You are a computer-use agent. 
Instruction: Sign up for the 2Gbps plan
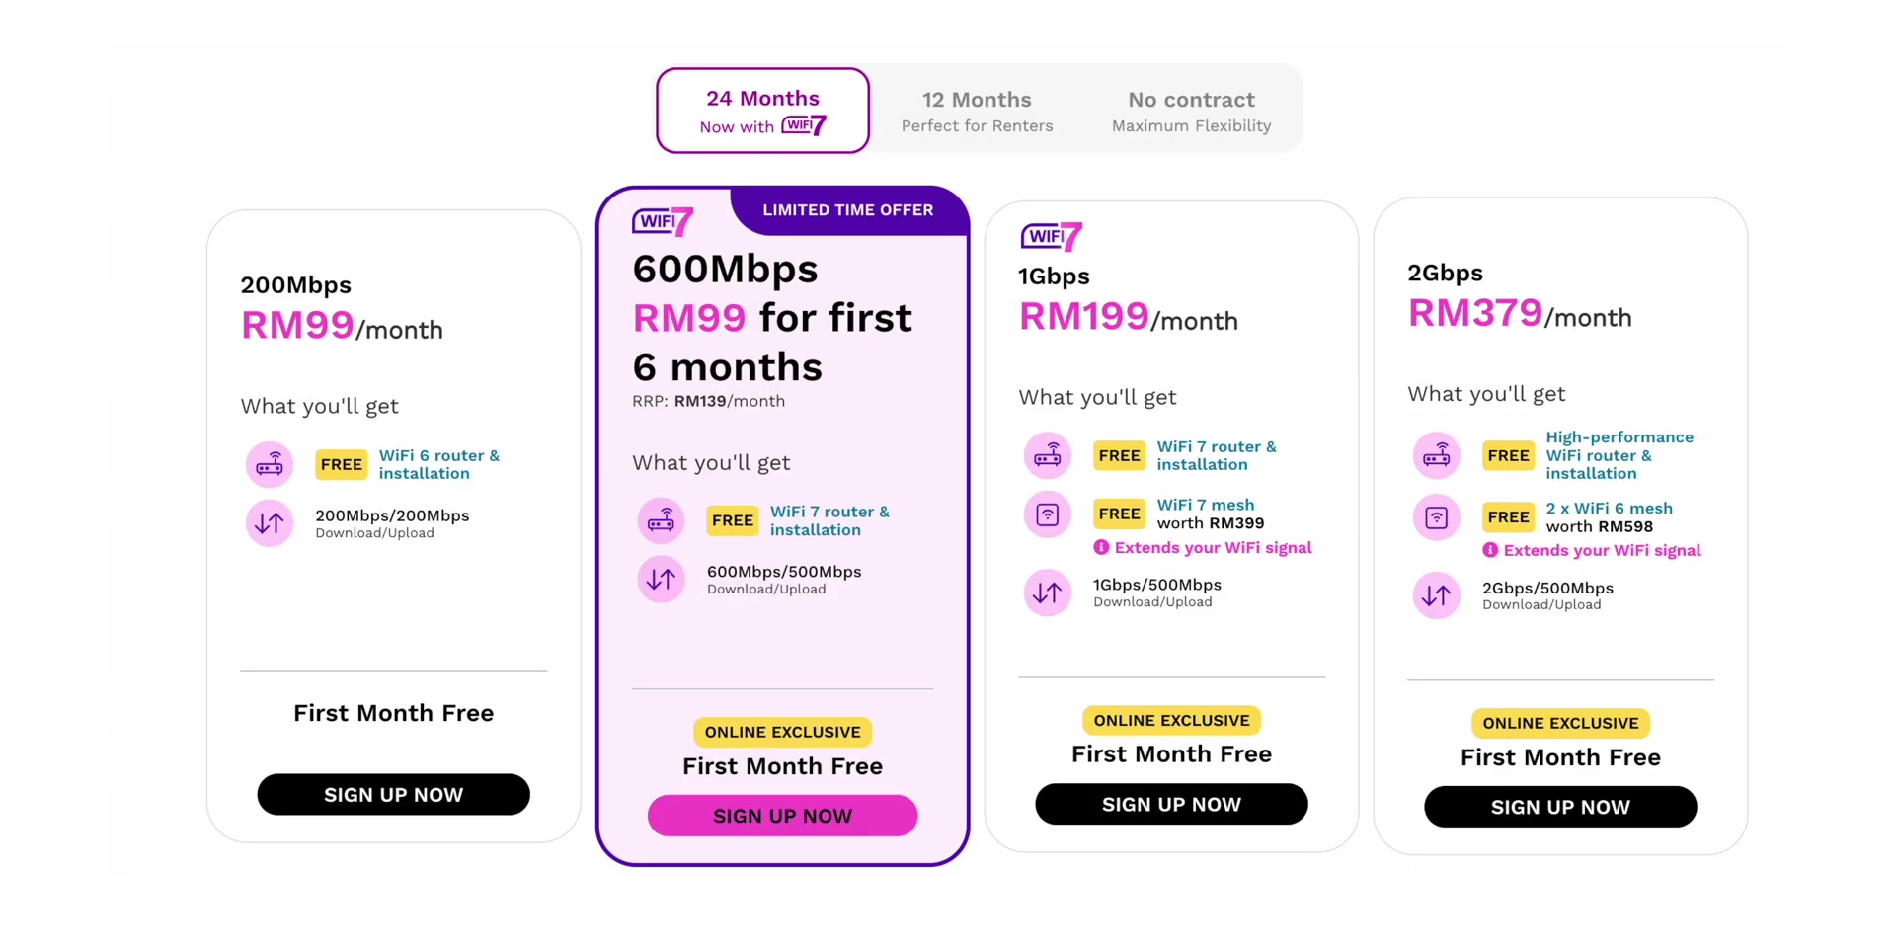[x=1560, y=807]
